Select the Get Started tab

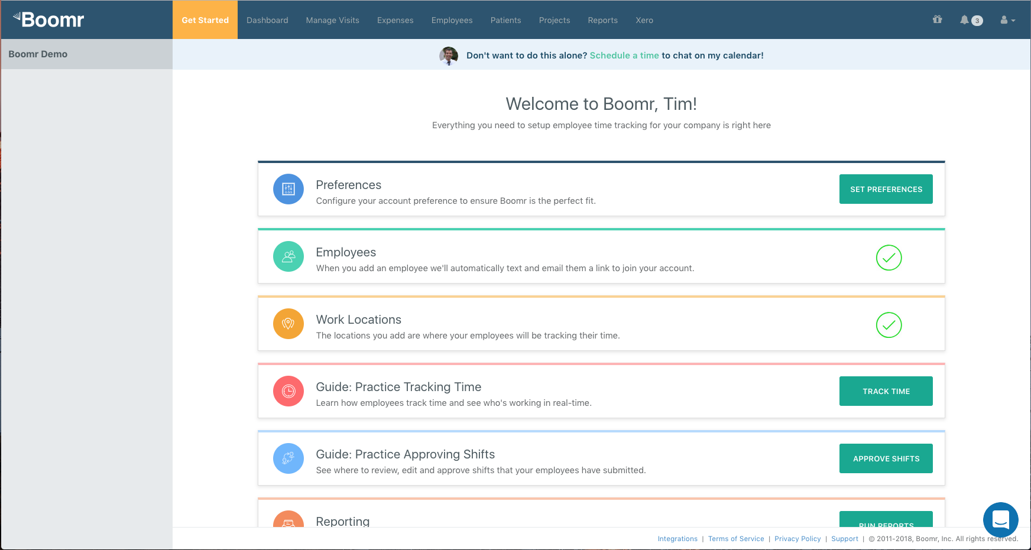205,20
